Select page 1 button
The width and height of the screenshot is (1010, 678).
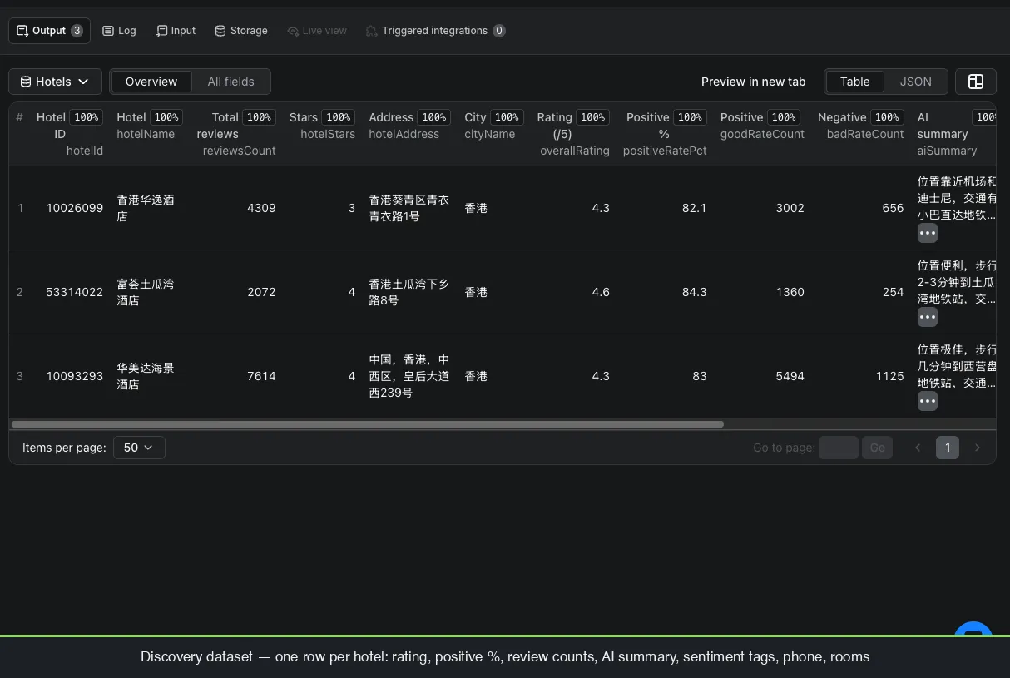pyautogui.click(x=948, y=448)
